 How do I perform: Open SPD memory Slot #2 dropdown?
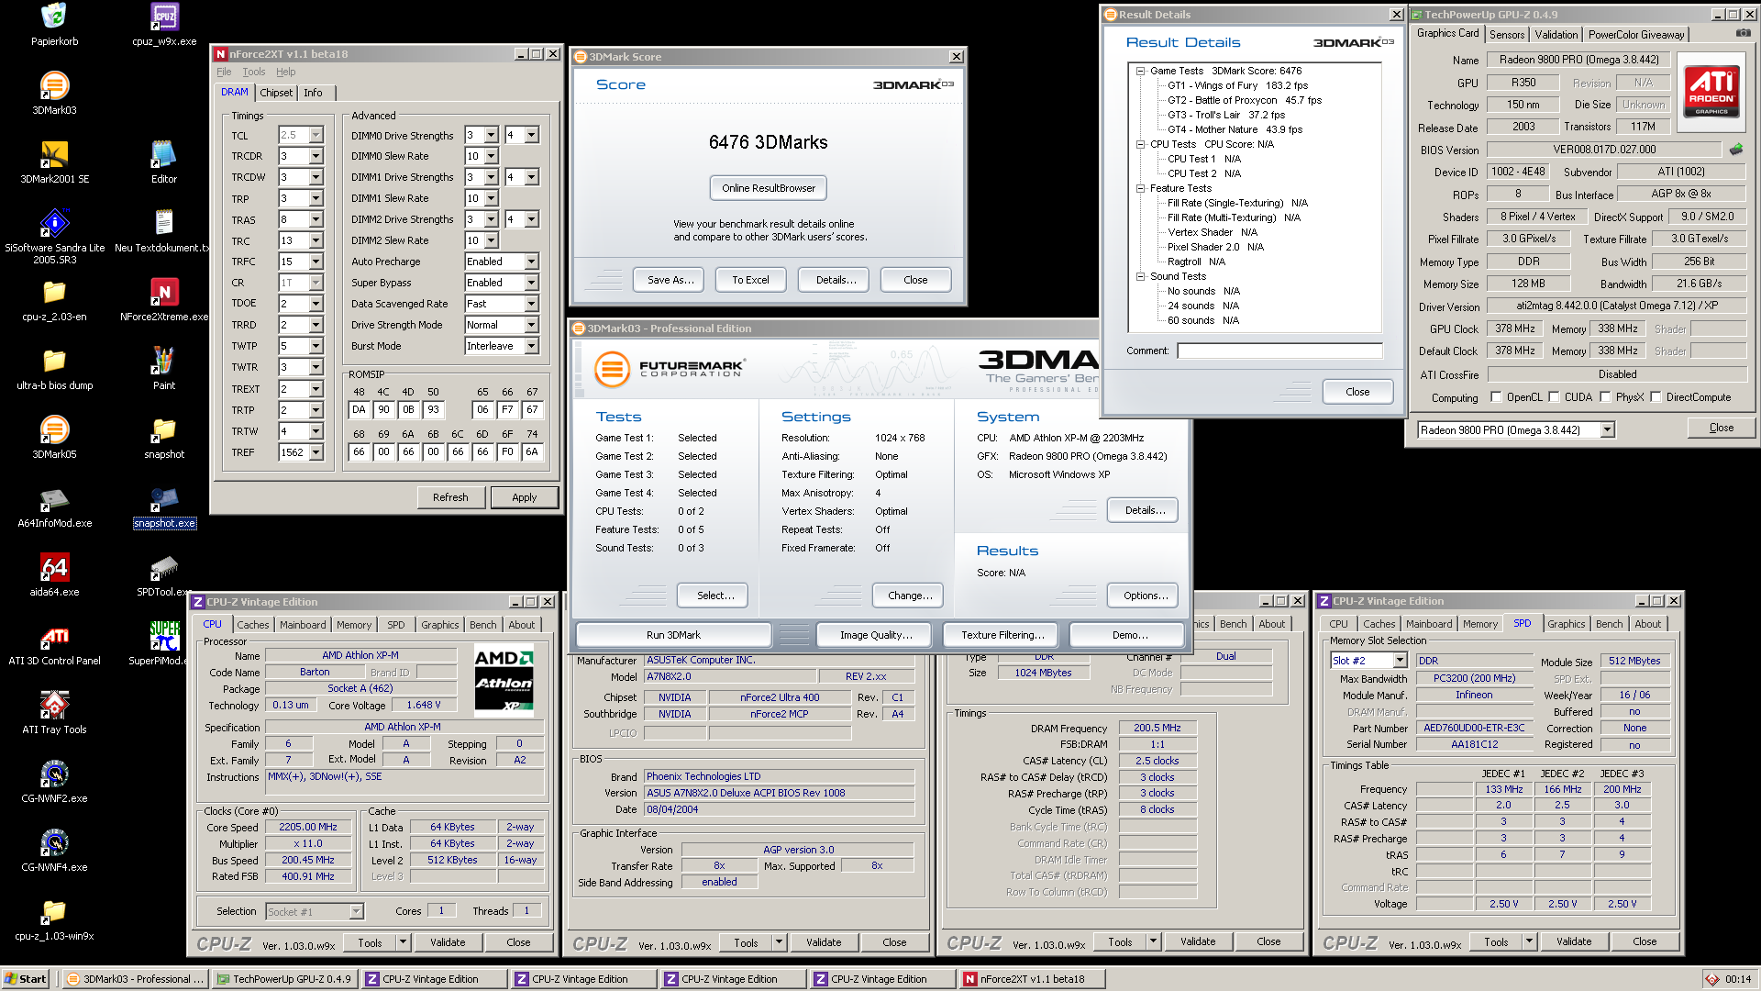pos(1400,661)
